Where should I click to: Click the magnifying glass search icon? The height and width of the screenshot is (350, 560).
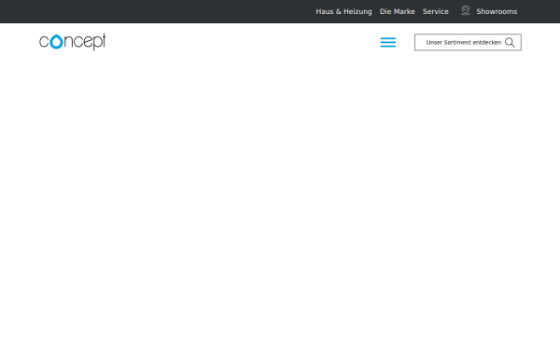510,43
